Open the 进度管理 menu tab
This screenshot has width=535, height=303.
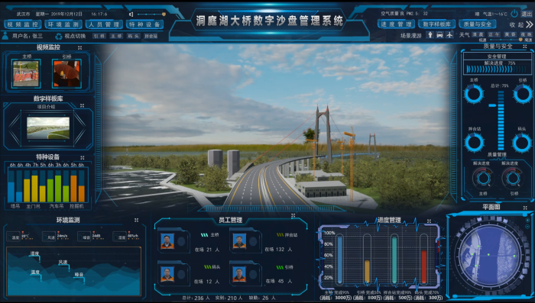pos(396,24)
